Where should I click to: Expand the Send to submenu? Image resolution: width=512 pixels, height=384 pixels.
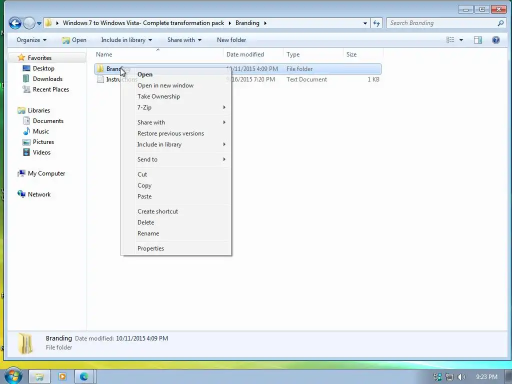176,159
